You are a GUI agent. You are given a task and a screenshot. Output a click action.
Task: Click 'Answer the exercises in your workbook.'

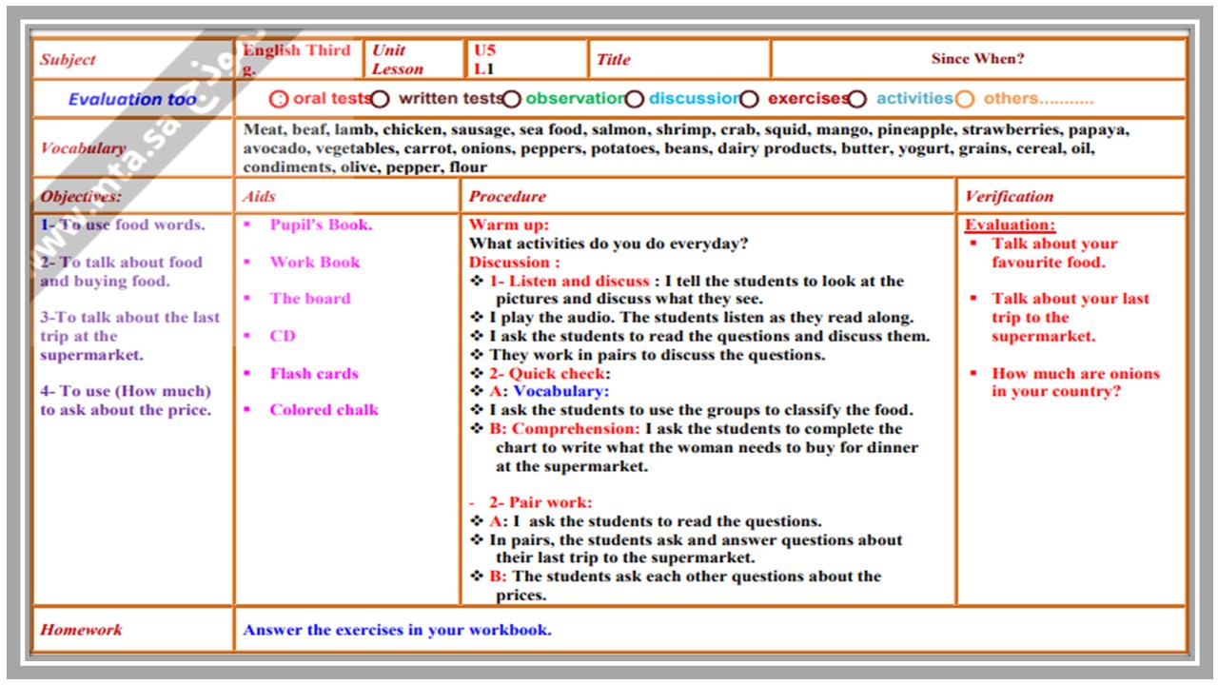[397, 630]
